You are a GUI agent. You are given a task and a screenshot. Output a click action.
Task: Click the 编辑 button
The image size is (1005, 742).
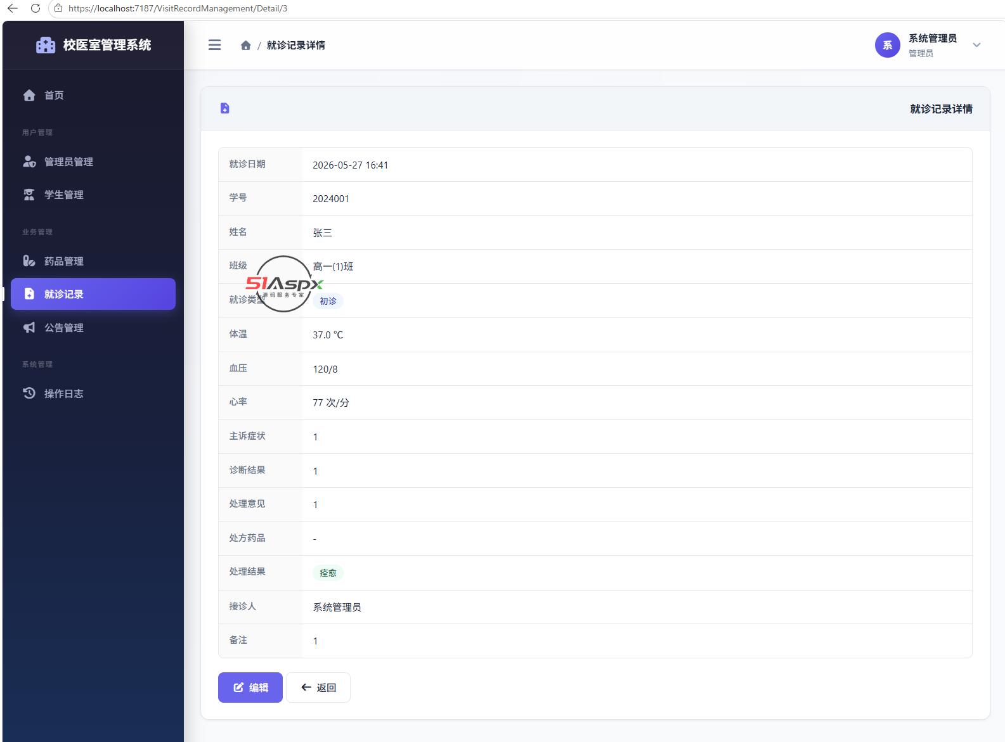(x=250, y=688)
